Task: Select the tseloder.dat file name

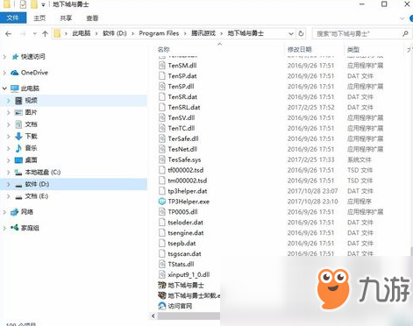Action: click(x=186, y=223)
